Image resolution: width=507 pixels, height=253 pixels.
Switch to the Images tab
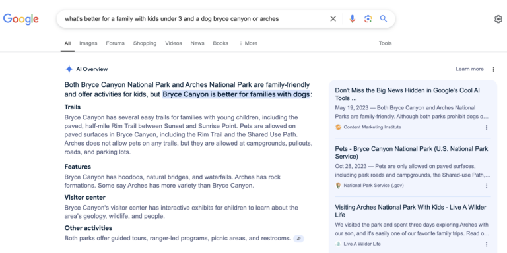88,43
